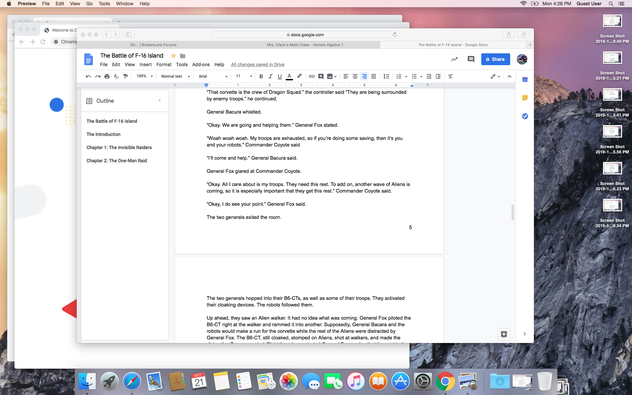Viewport: 632px width, 395px height.
Task: Click the spell check icon
Action: coord(116,76)
